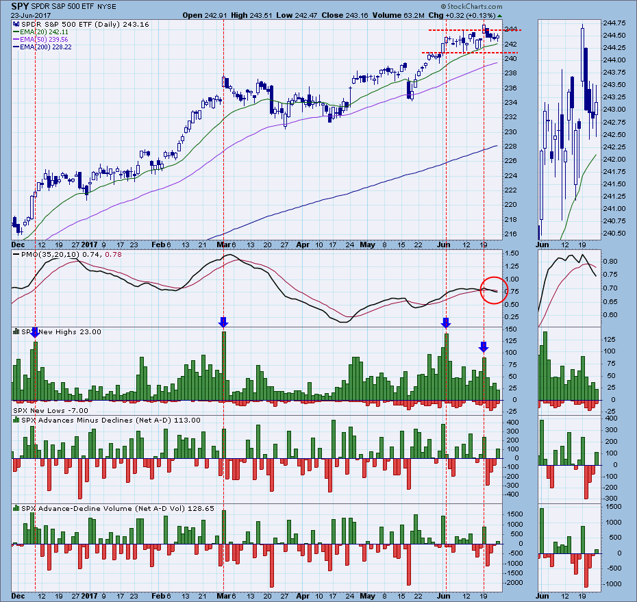Image resolution: width=637 pixels, height=602 pixels.
Task: Click the 1.50 label on the PMO axis
Action: tap(512, 253)
